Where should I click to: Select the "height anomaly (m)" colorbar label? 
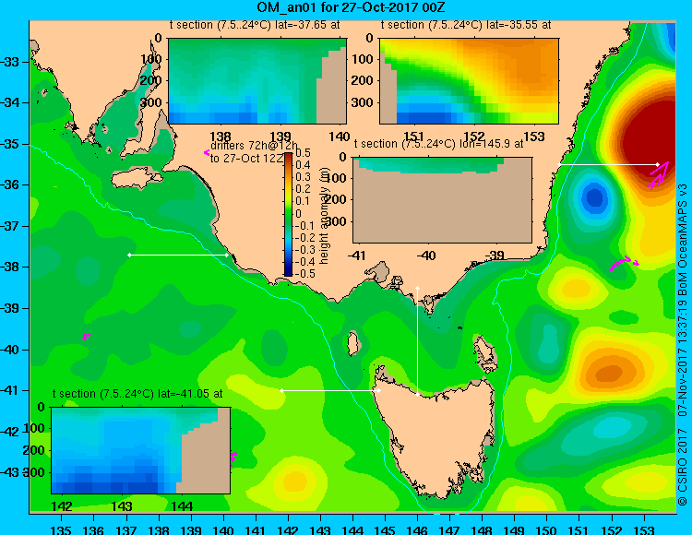(325, 216)
